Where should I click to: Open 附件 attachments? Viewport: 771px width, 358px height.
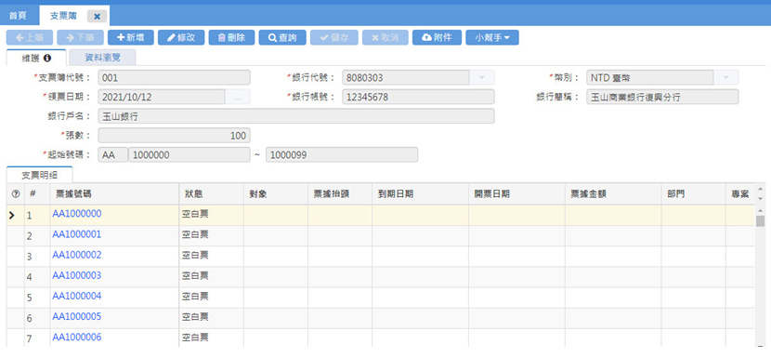(437, 37)
